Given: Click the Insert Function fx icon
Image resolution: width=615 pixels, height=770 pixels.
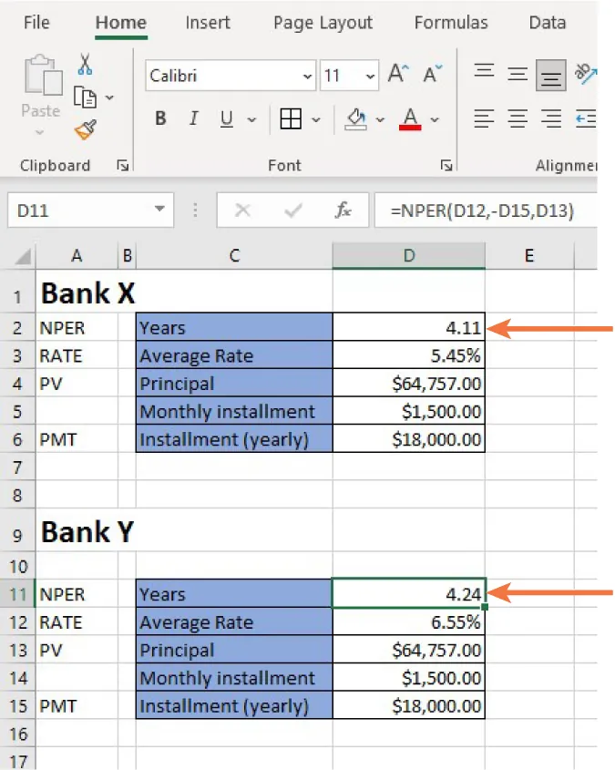Looking at the screenshot, I should pyautogui.click(x=343, y=210).
